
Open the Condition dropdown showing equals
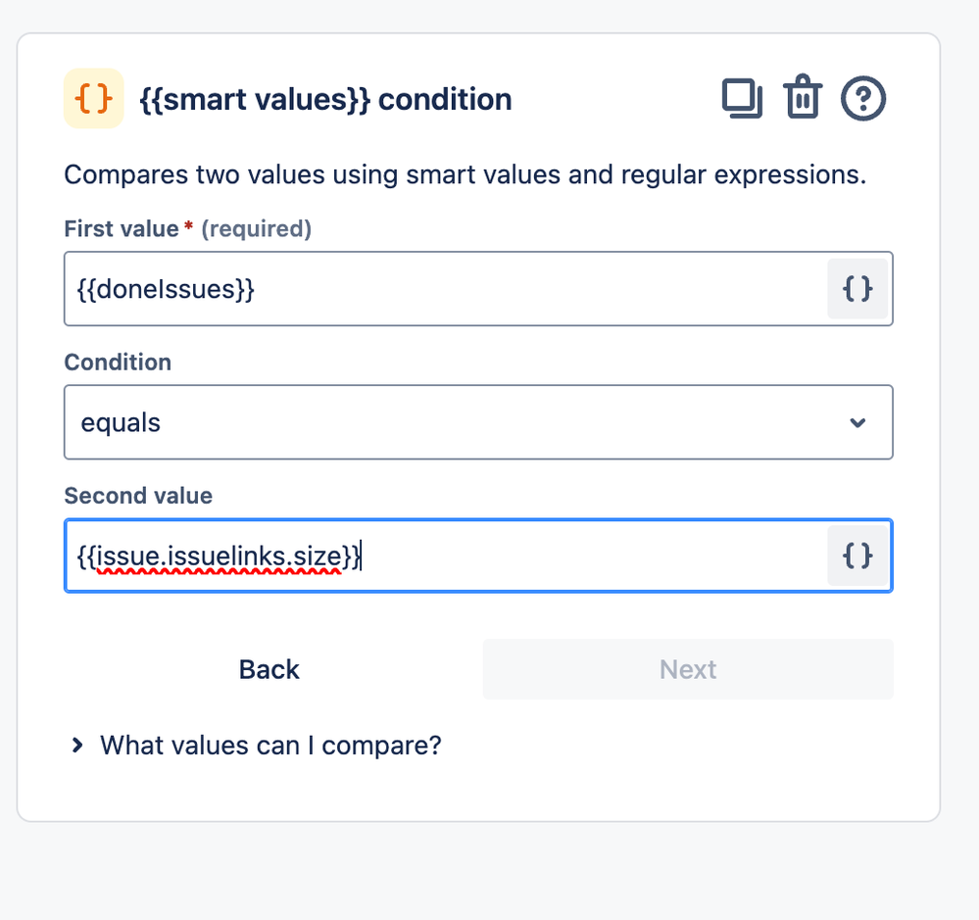coord(478,422)
